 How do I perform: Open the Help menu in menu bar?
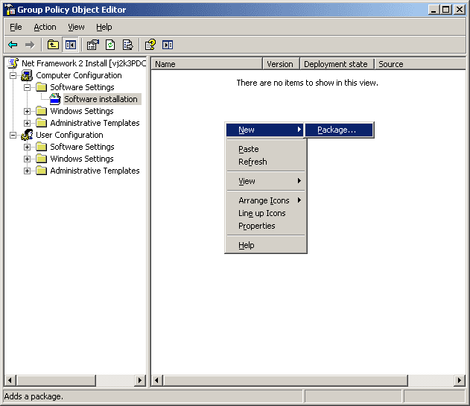pos(104,27)
